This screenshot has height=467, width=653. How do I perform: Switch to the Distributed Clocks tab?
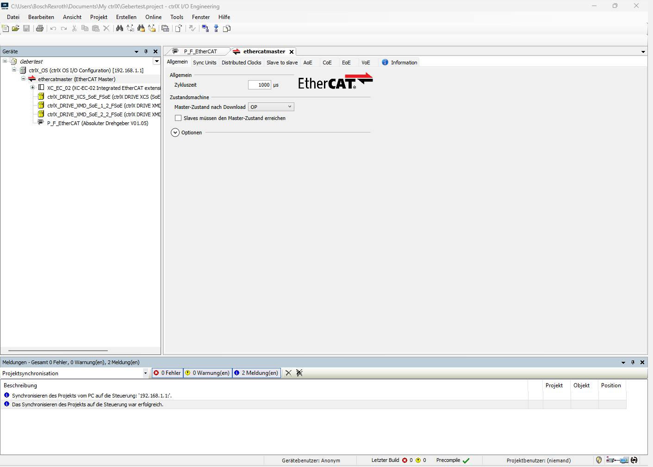tap(241, 63)
